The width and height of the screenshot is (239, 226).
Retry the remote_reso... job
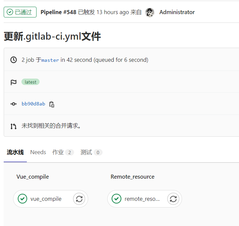tap(173, 199)
